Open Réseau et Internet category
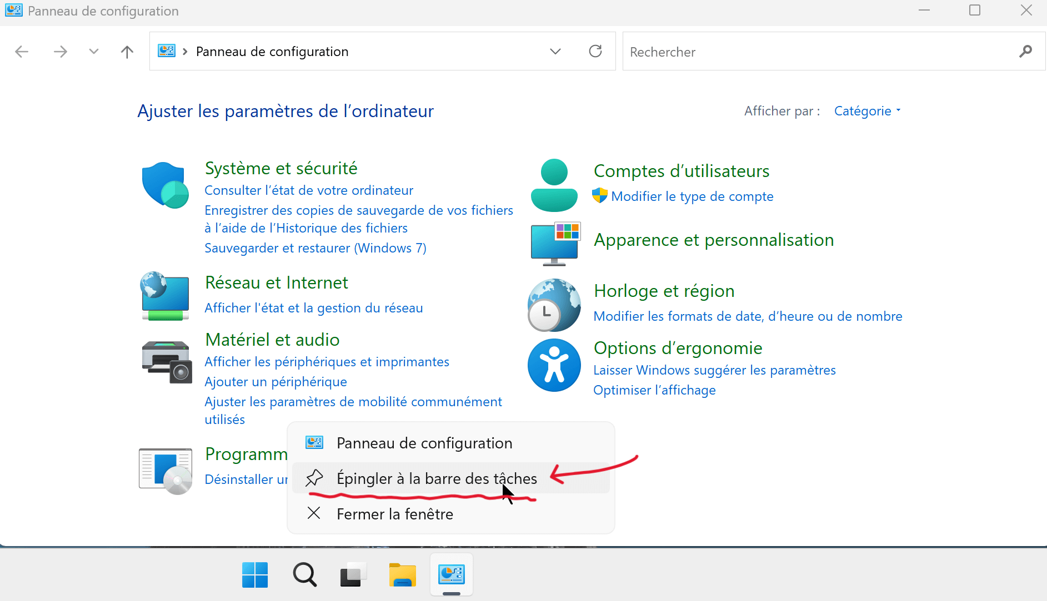Image resolution: width=1047 pixels, height=601 pixels. pyautogui.click(x=277, y=282)
